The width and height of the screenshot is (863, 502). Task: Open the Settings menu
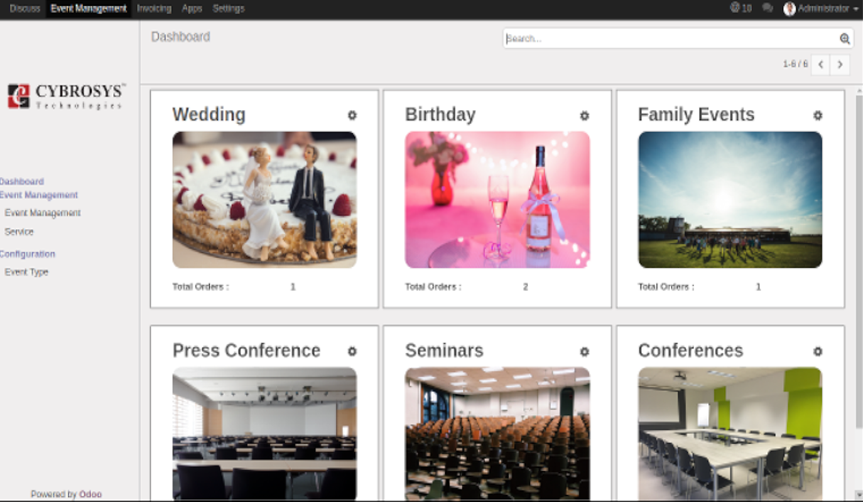(229, 8)
